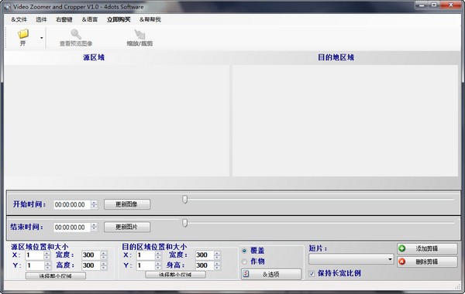Click the 更新图像 button for start time
This screenshot has height=294, width=465.
pos(127,204)
